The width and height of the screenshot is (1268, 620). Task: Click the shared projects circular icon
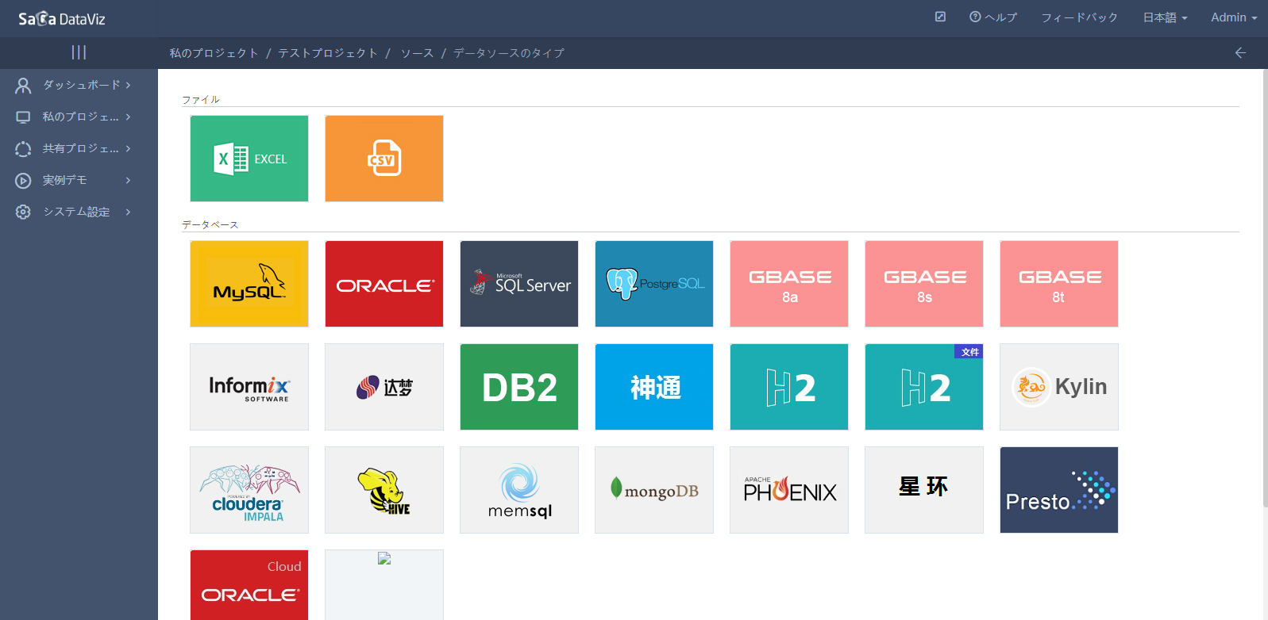point(23,148)
